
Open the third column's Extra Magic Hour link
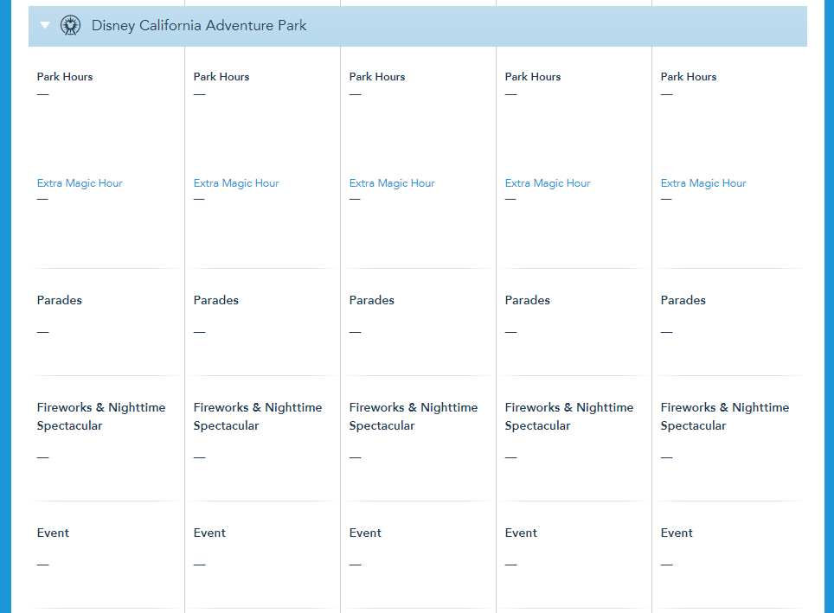(x=392, y=183)
